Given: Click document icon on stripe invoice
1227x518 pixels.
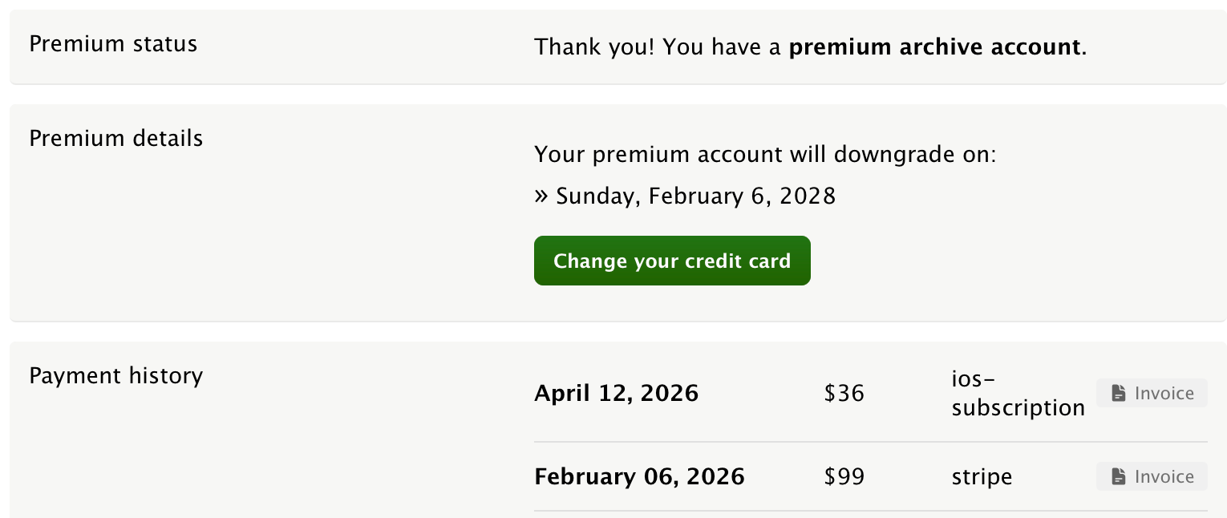Looking at the screenshot, I should click(1119, 476).
